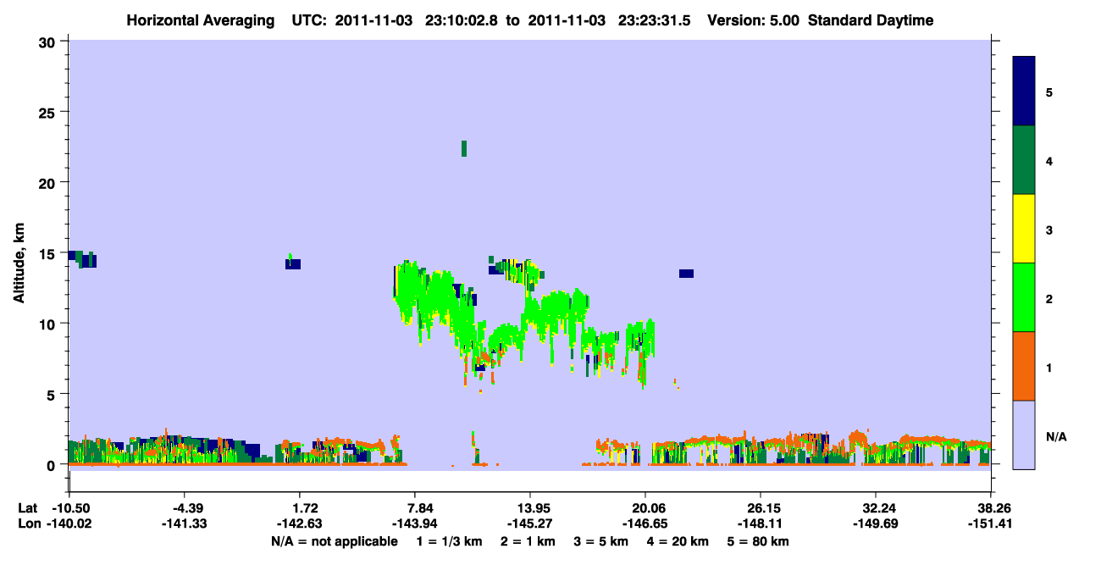Viewport: 1101px width, 565px height.
Task: Click the lavender N/A colorbar segment
Action: [1024, 435]
